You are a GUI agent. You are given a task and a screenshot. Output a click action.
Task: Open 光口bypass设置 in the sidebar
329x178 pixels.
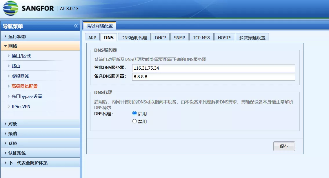point(27,97)
